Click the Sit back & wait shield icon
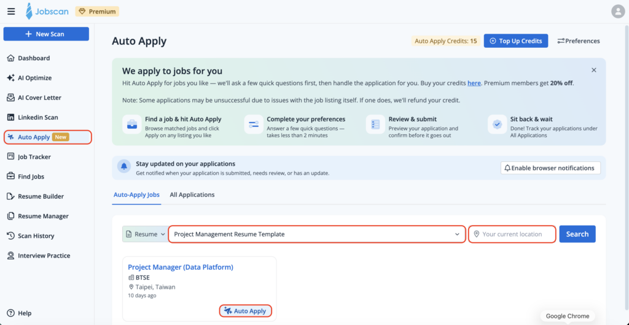Image resolution: width=629 pixels, height=325 pixels. click(x=498, y=124)
